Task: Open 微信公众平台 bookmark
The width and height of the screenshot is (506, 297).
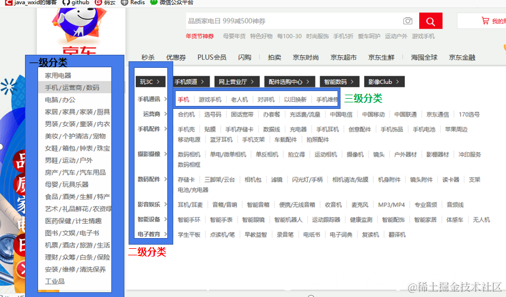Action: pyautogui.click(x=172, y=2)
